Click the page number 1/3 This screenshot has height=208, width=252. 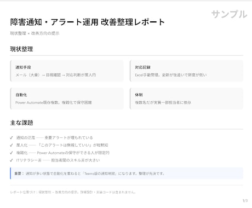[245, 201]
